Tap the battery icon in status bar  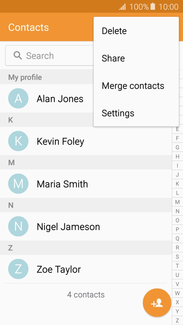[x=153, y=6]
